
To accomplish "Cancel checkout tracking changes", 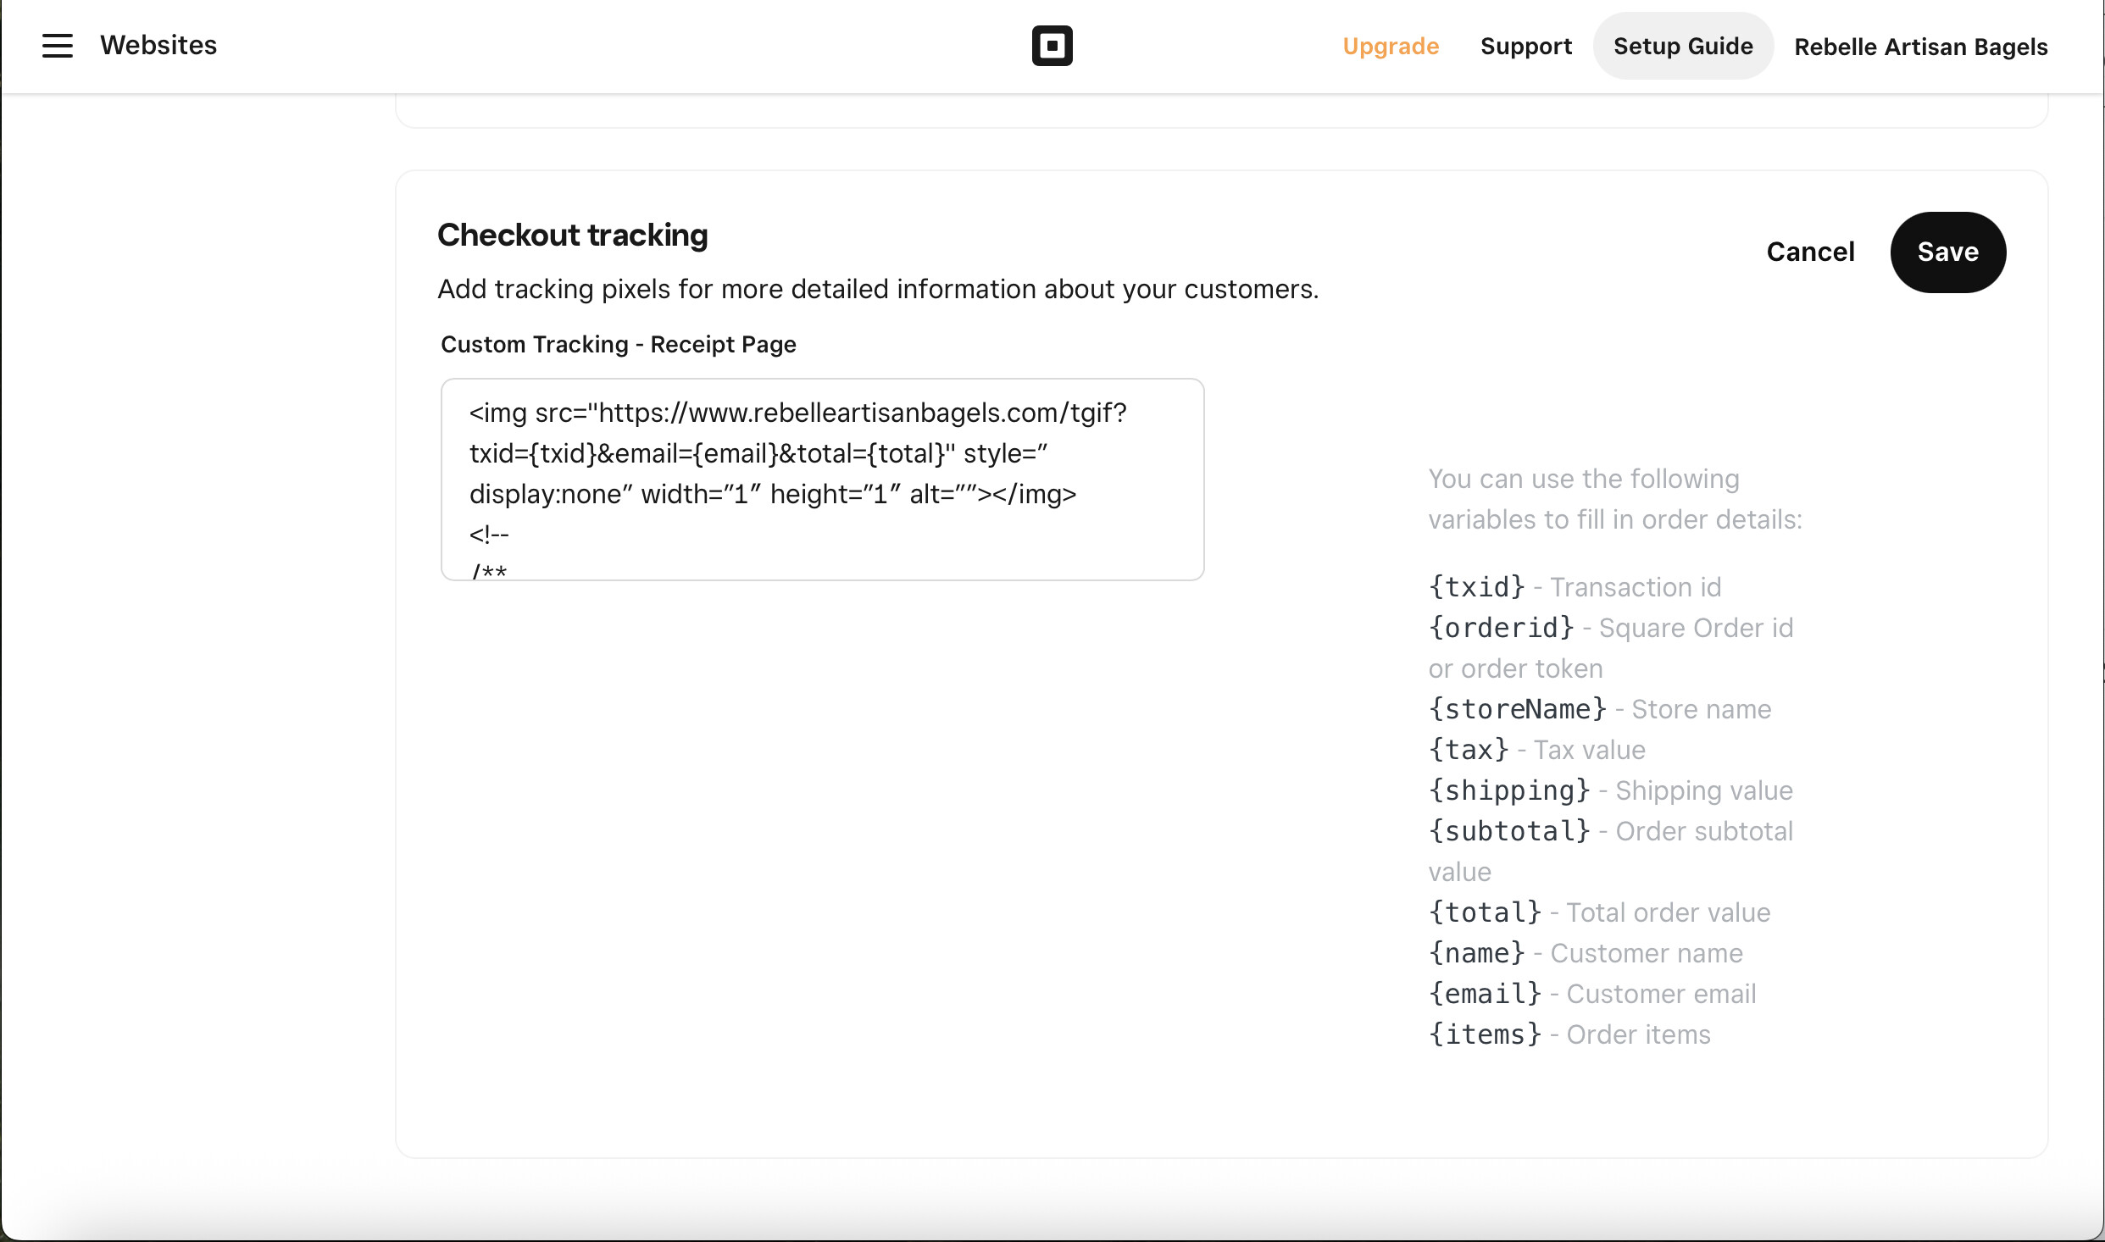I will coord(1810,252).
